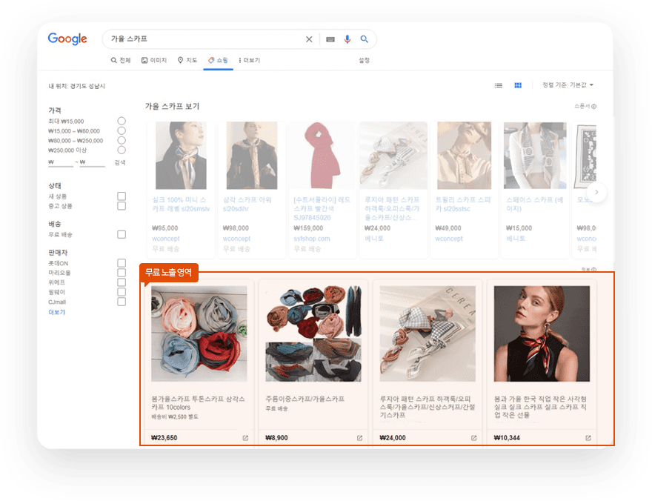652x501 pixels.
Task: Check the 무료 배송 checkbox
Action: click(122, 234)
